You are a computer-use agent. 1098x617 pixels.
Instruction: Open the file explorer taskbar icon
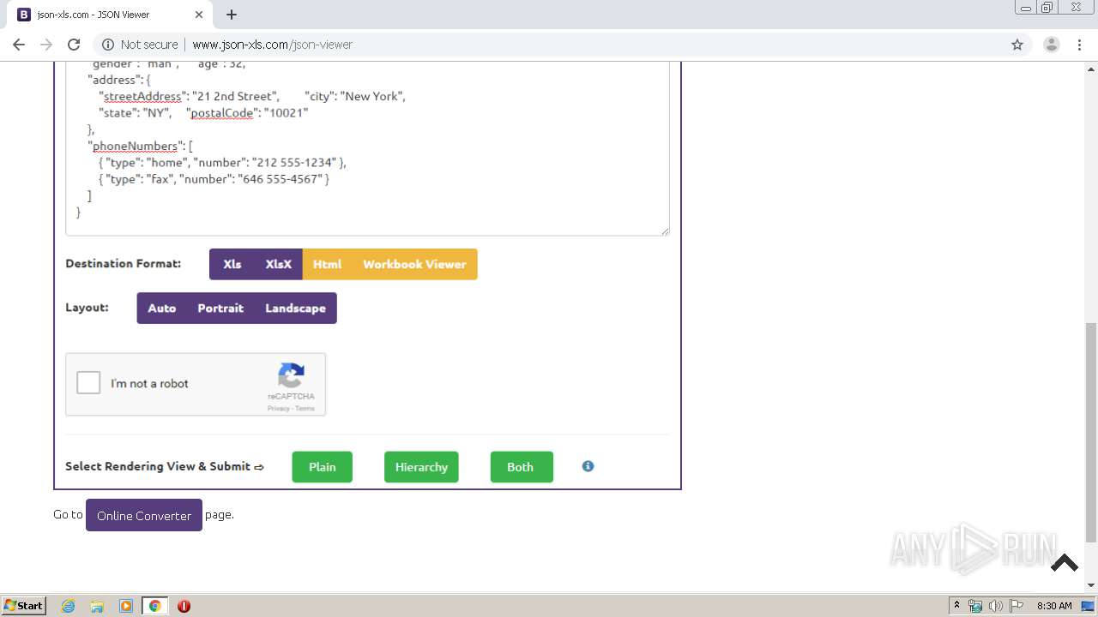click(97, 606)
